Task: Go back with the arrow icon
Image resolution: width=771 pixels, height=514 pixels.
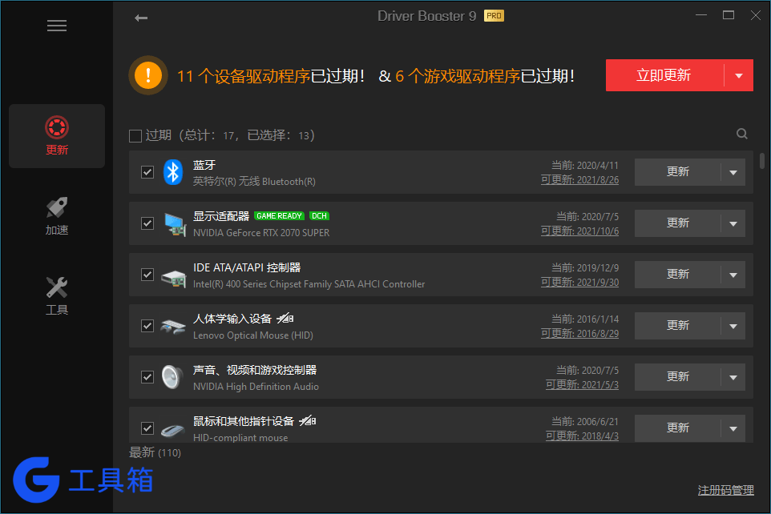Action: tap(141, 18)
